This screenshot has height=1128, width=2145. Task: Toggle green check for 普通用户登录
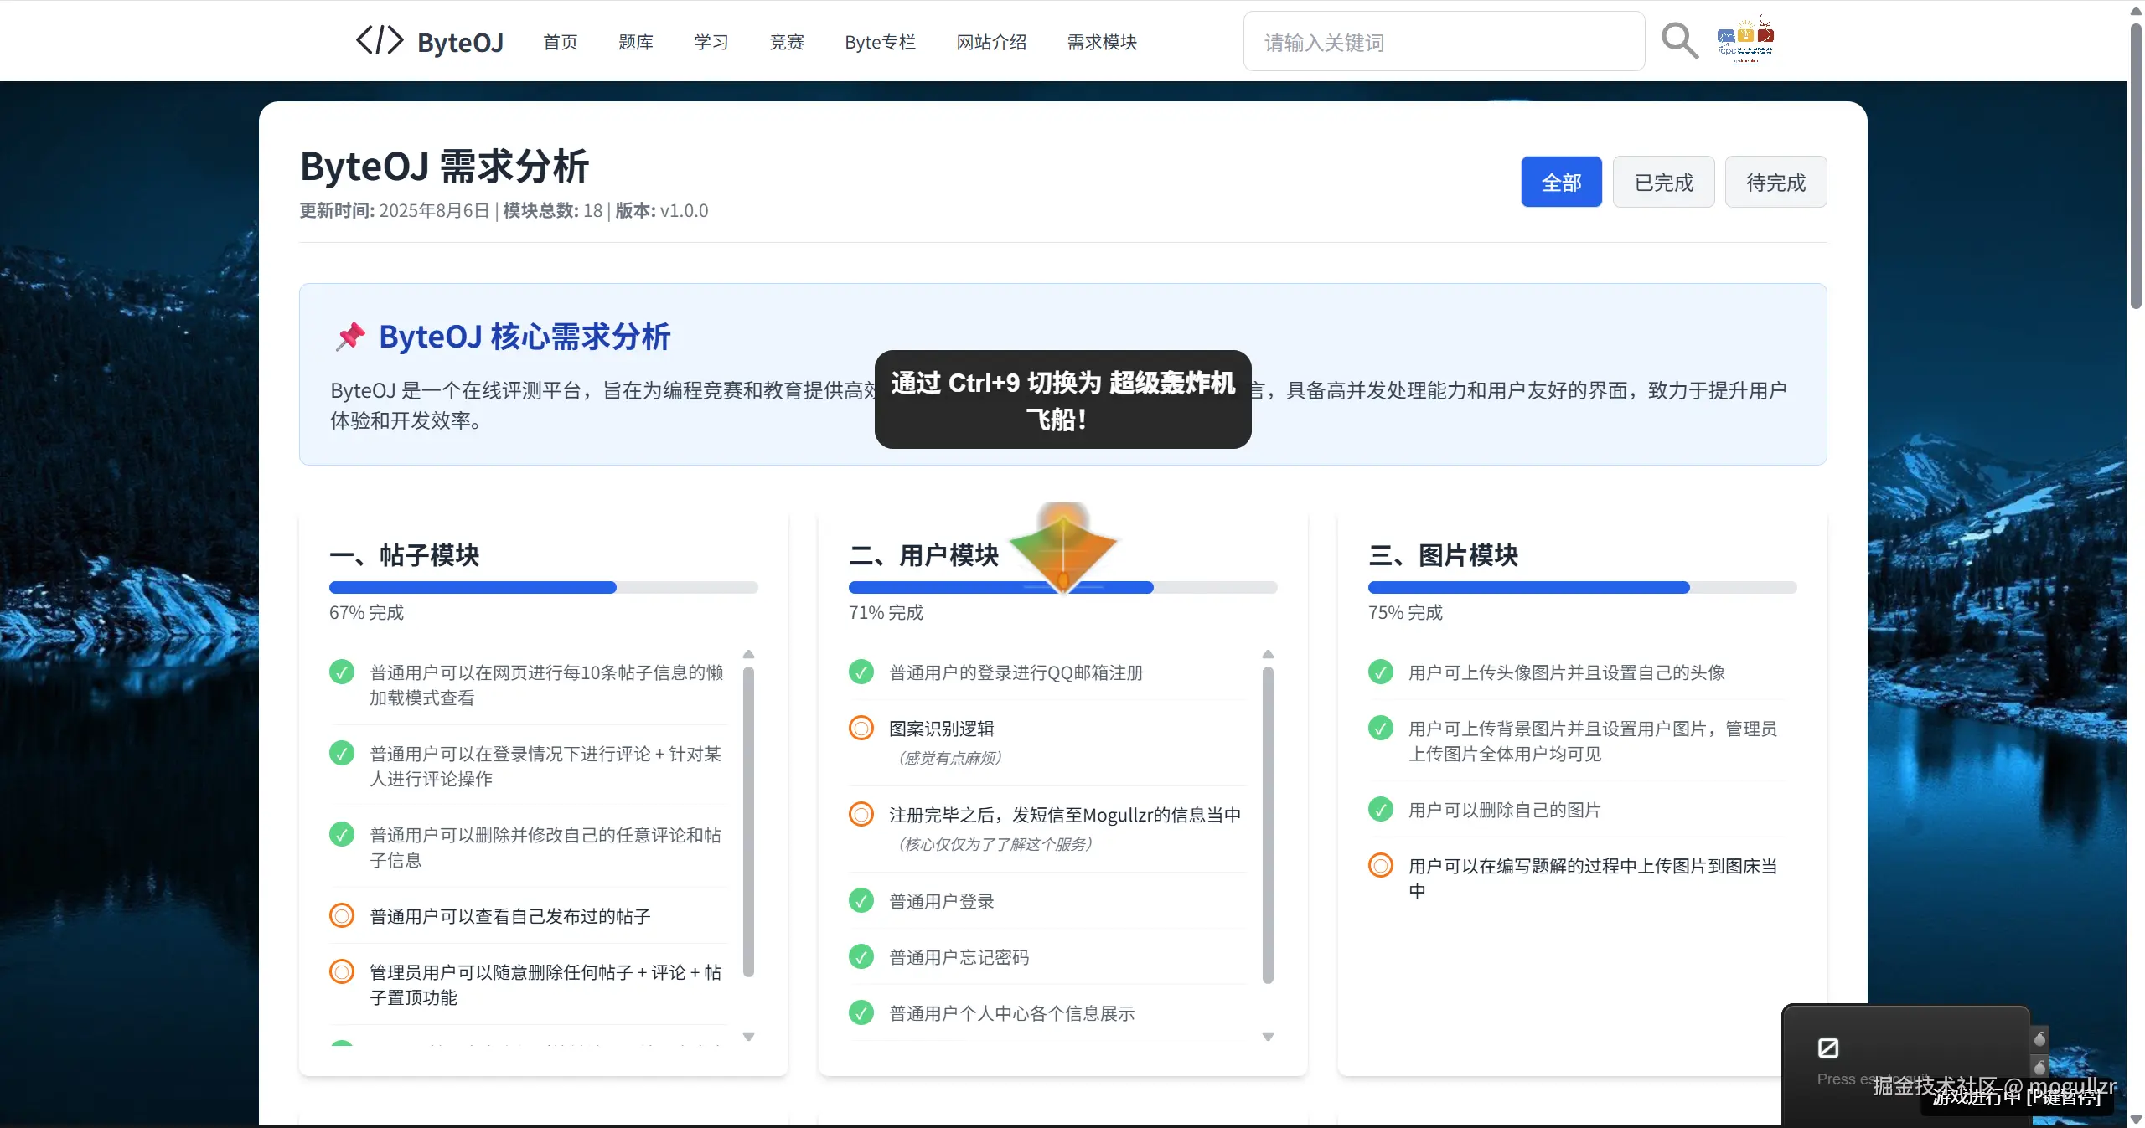point(861,900)
